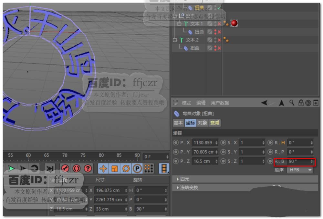Click the P.Z 16.5 cm input field
323x219 pixels.
[204, 161]
